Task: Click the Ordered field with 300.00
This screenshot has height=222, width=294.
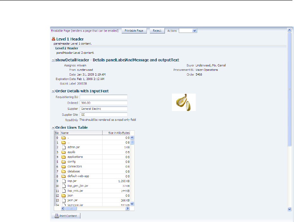Action: pyautogui.click(x=103, y=103)
